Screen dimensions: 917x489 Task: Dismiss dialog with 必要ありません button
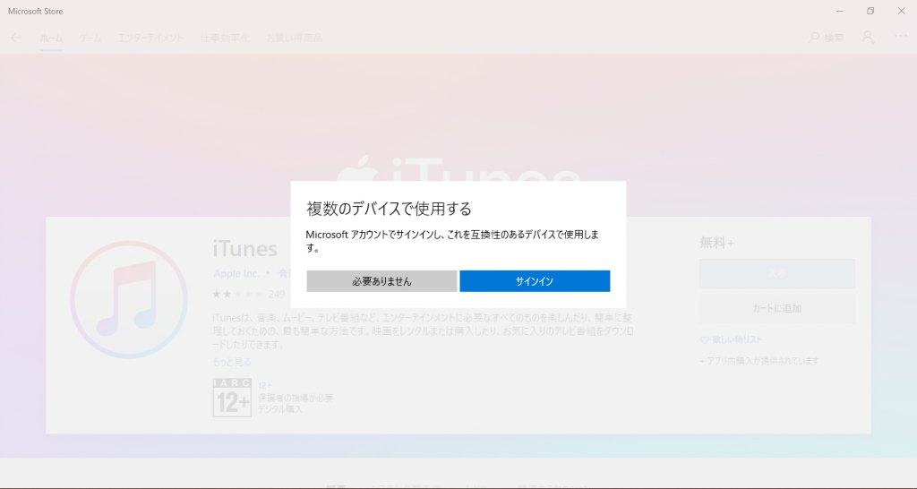(x=381, y=281)
